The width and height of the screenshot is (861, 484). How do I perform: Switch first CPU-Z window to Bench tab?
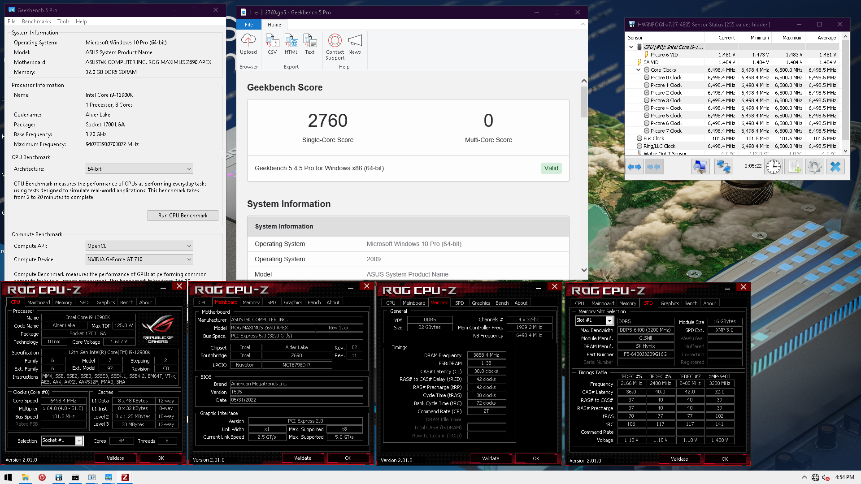127,302
